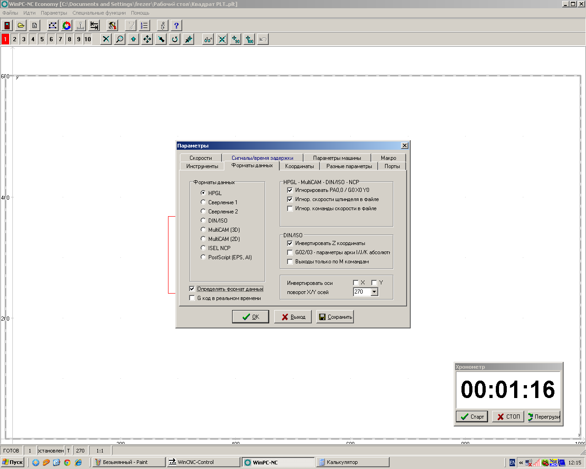Screen dimensions: 586x469
Task: Select the ISEL NCP radio button
Action: [203, 248]
